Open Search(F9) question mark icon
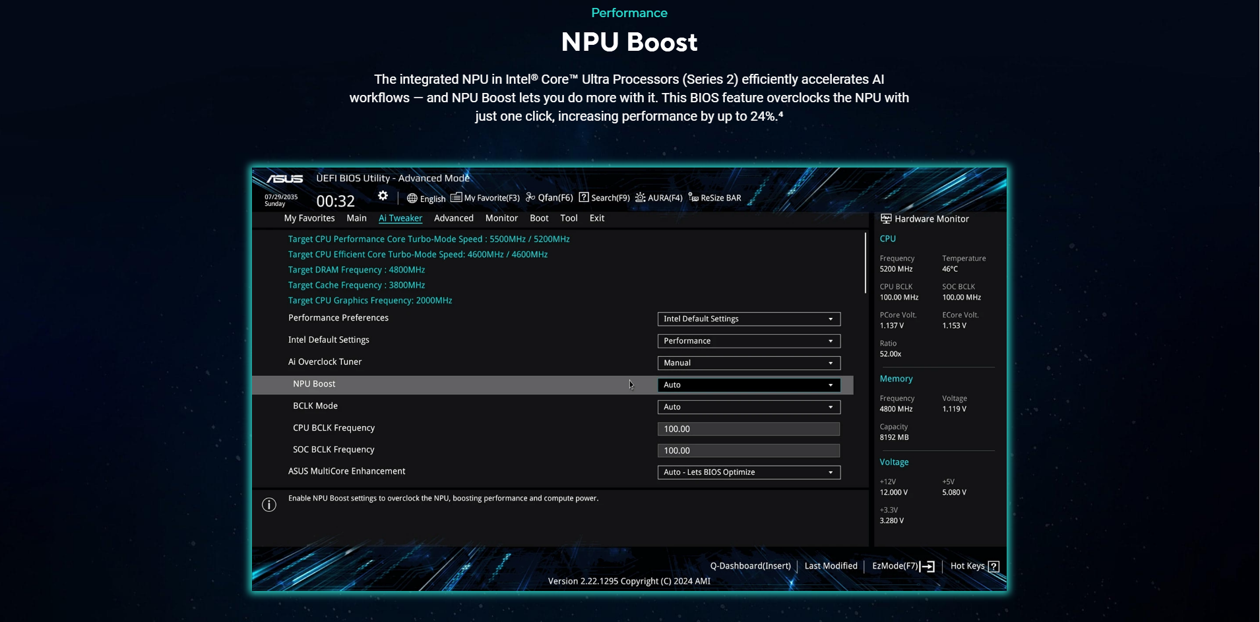 click(584, 197)
